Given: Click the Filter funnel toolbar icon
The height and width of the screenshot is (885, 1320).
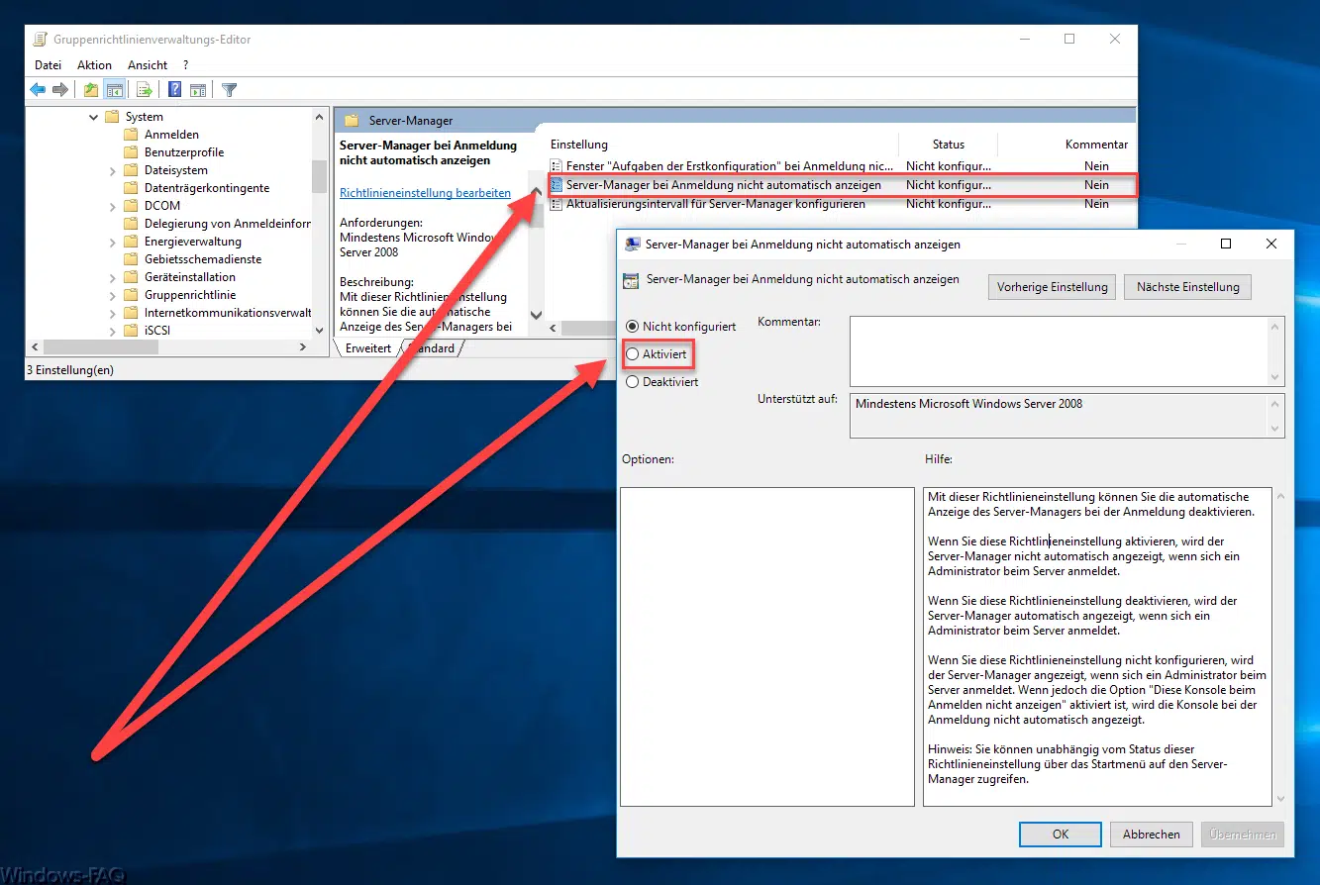Looking at the screenshot, I should tap(229, 90).
